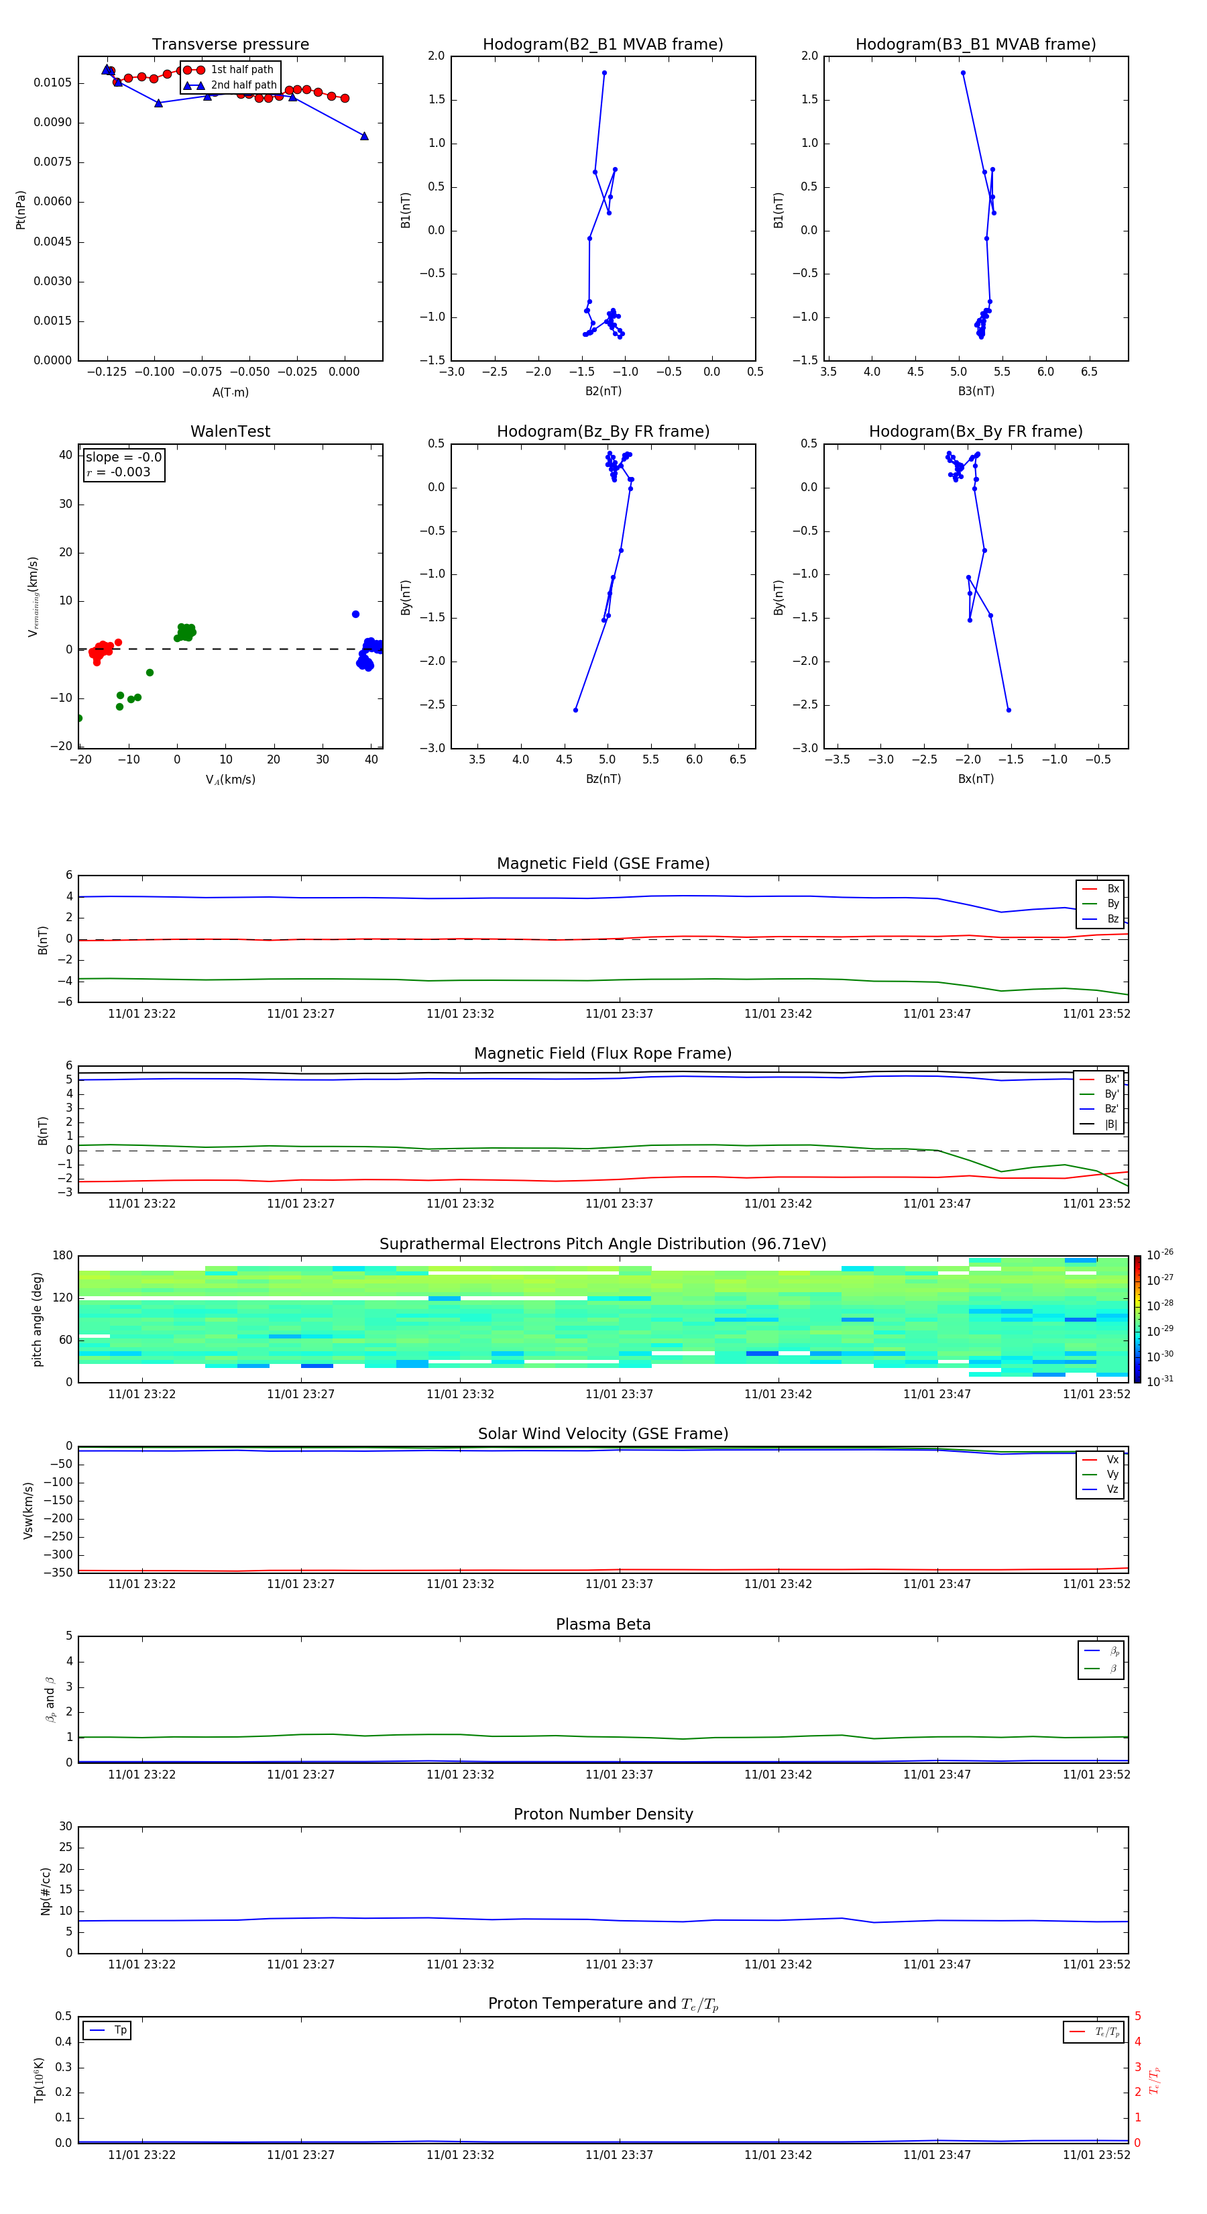The height and width of the screenshot is (2214, 1207).
Task: Click the 'Te/Tp' legend entry in temperature panel
Action: (1094, 2032)
